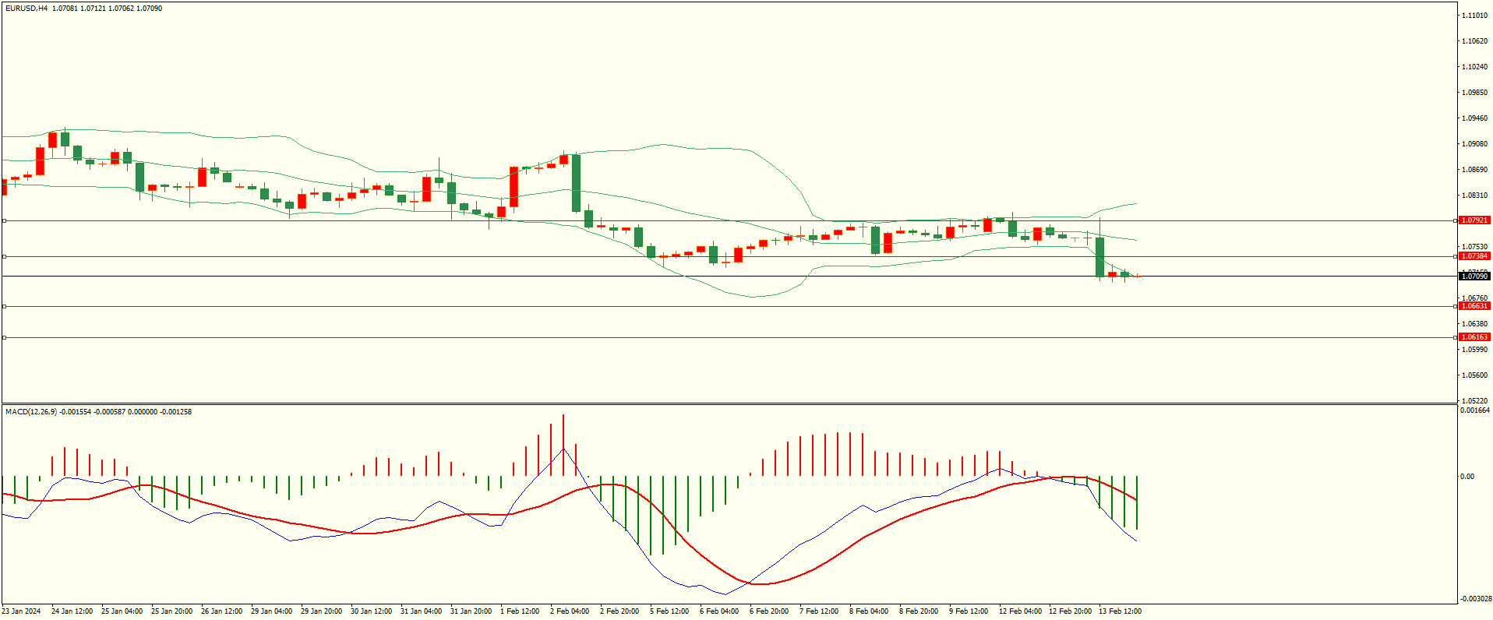Viewport: 1493px width, 620px height.
Task: Click the 9 Feb 12:00 time label
Action: pos(969,611)
